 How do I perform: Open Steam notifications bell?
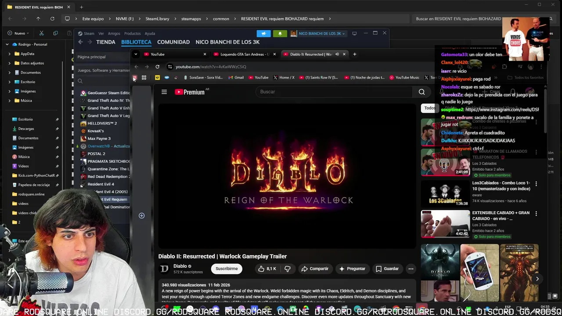[x=280, y=33]
